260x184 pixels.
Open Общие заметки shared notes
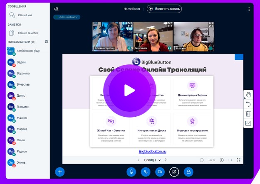[27, 33]
